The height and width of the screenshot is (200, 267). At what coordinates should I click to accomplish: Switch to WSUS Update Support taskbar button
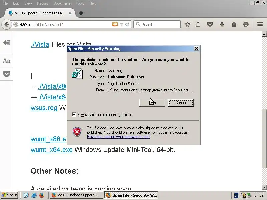point(77,195)
